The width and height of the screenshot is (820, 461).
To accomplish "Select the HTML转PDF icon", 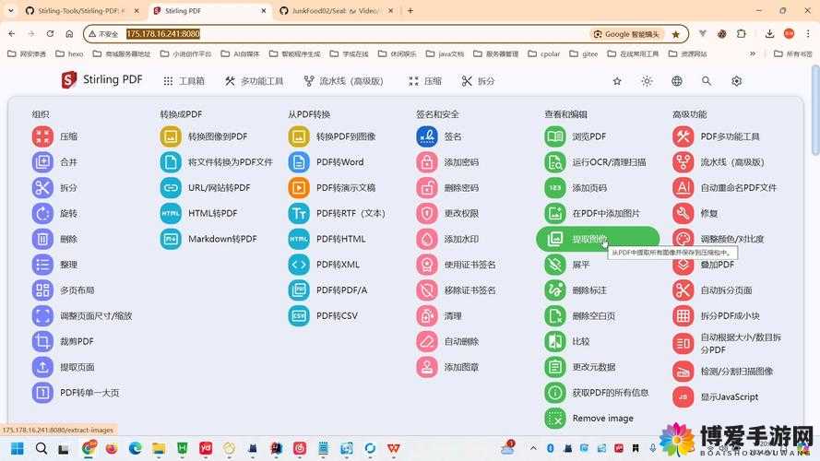I will (x=171, y=213).
